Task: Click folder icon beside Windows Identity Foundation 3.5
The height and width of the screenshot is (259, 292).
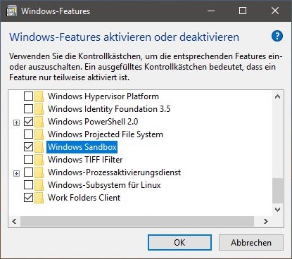Action: 39,109
